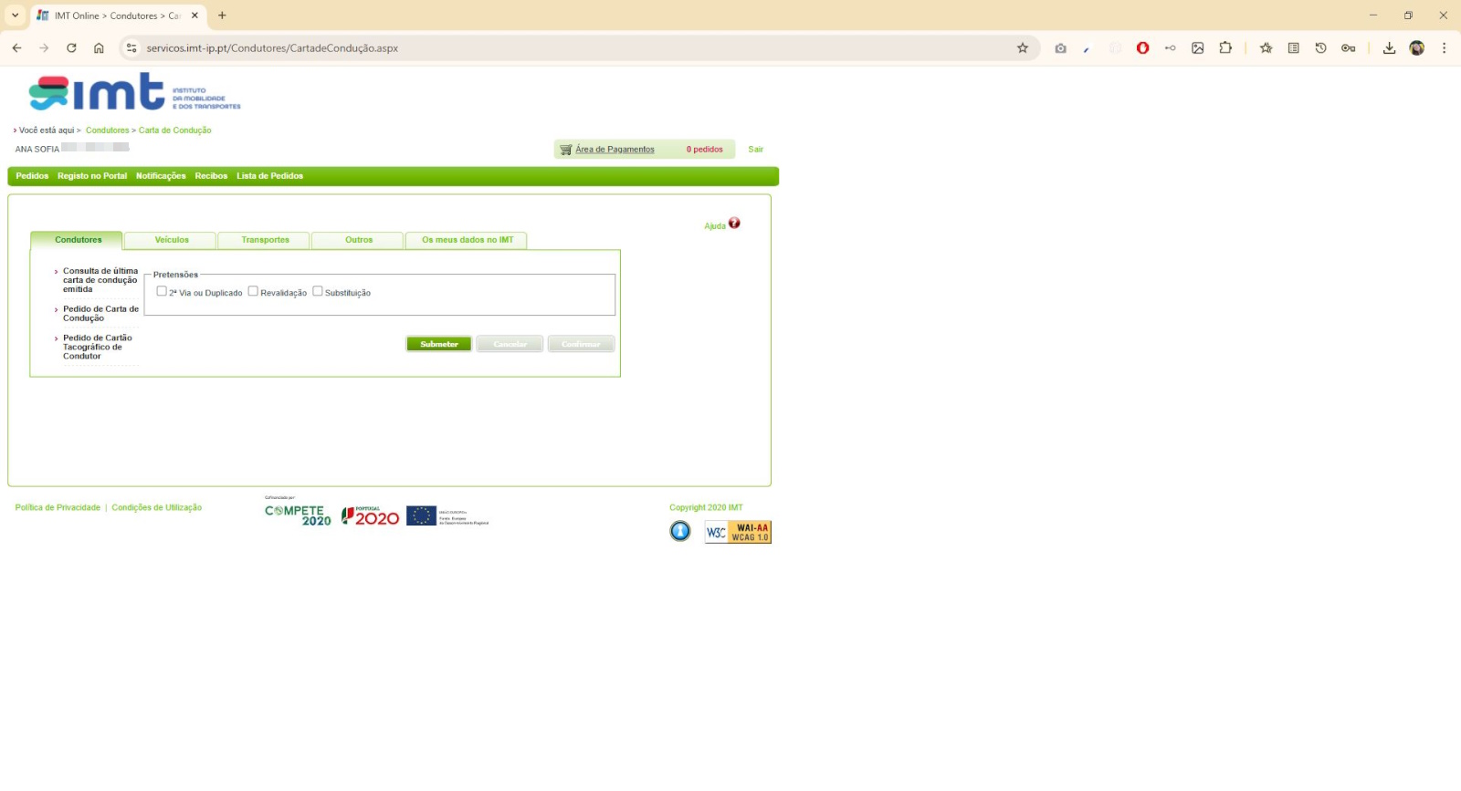Open the browser downloads icon

click(1389, 48)
